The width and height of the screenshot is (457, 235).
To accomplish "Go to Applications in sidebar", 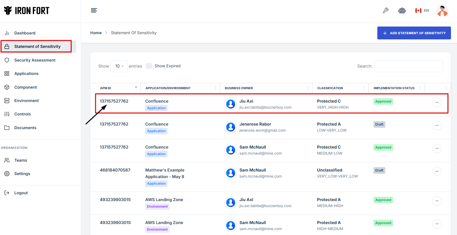I will coord(26,74).
